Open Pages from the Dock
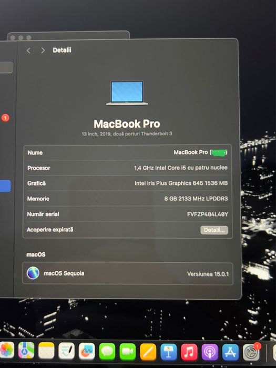 coord(148,352)
